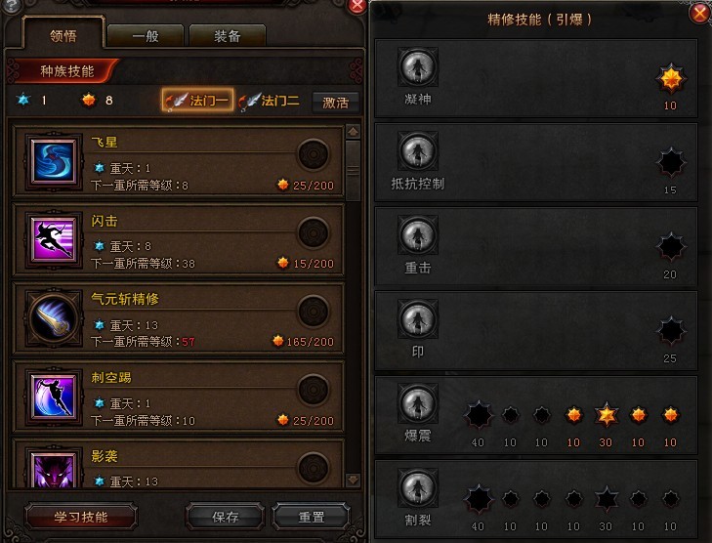Switch to 法门一 skill set
The height and width of the screenshot is (543, 712).
[198, 101]
